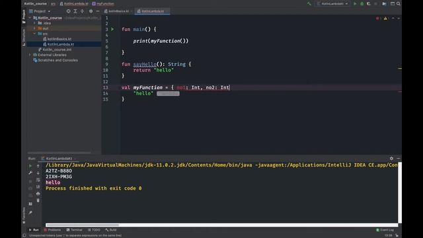This screenshot has height=238, width=423.
Task: Click the Print icon in the Run panel
Action: [38, 194]
